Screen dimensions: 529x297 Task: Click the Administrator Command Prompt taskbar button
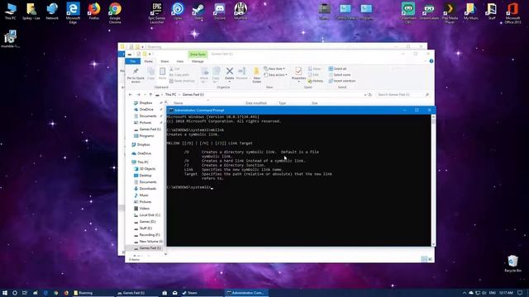point(246,293)
